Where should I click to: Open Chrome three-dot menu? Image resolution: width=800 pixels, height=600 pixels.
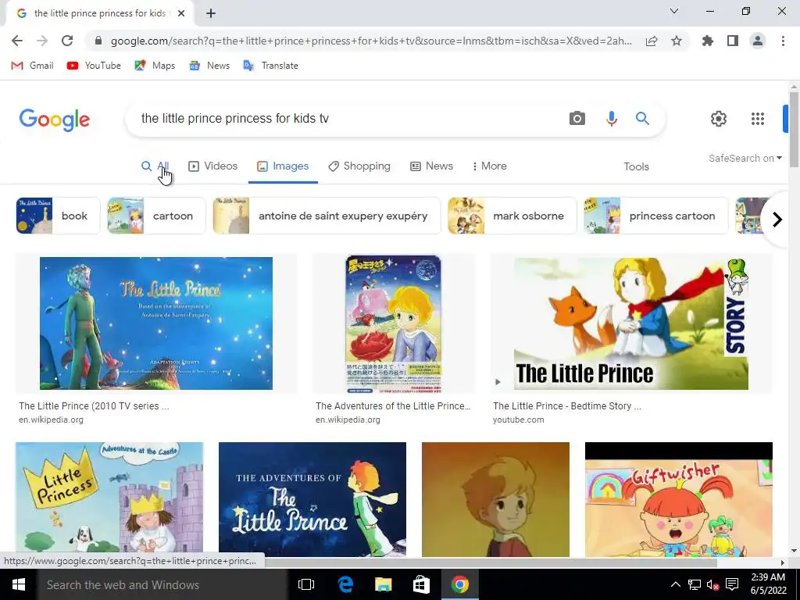783,41
